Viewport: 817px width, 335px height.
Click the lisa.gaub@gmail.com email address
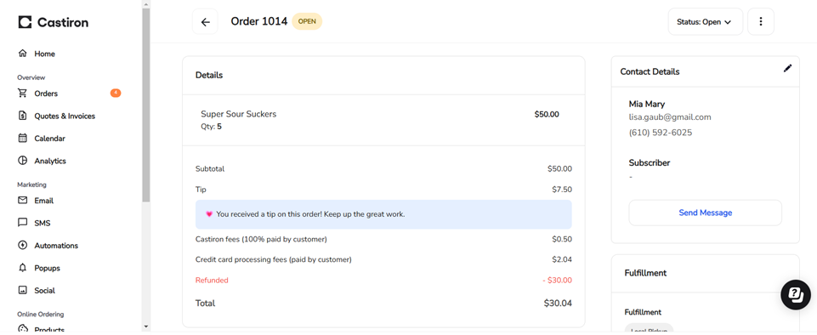pyautogui.click(x=670, y=117)
